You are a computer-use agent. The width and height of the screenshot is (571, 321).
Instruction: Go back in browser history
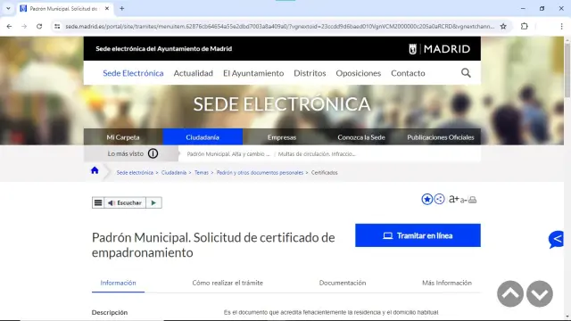point(9,26)
